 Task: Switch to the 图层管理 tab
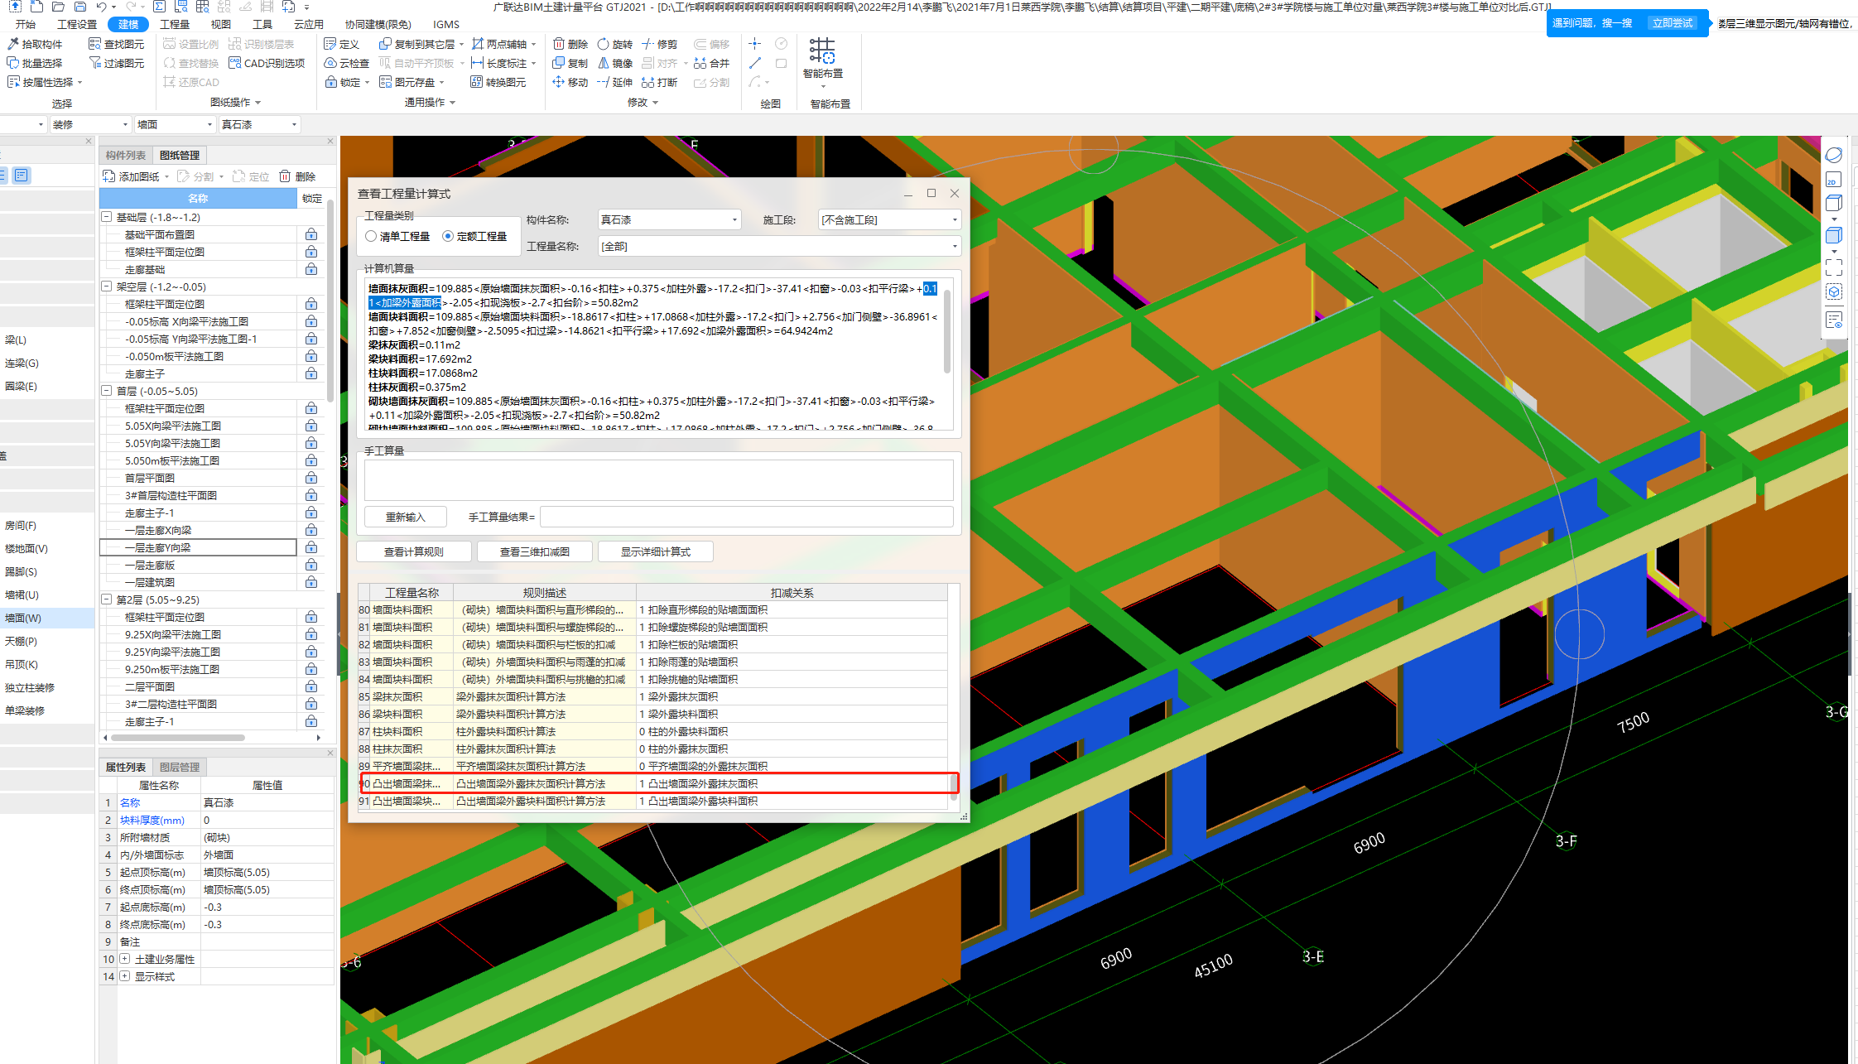click(180, 767)
